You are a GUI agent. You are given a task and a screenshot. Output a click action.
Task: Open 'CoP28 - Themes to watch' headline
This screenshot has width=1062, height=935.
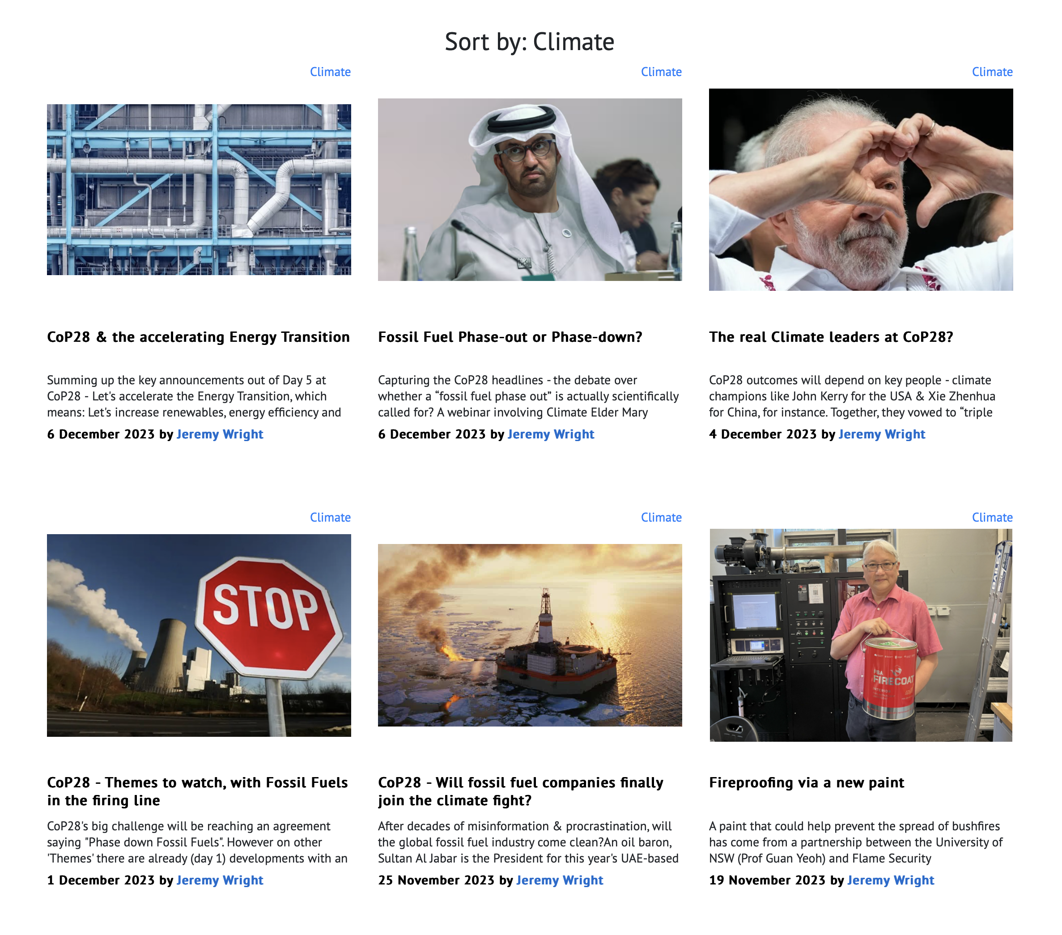pyautogui.click(x=197, y=791)
